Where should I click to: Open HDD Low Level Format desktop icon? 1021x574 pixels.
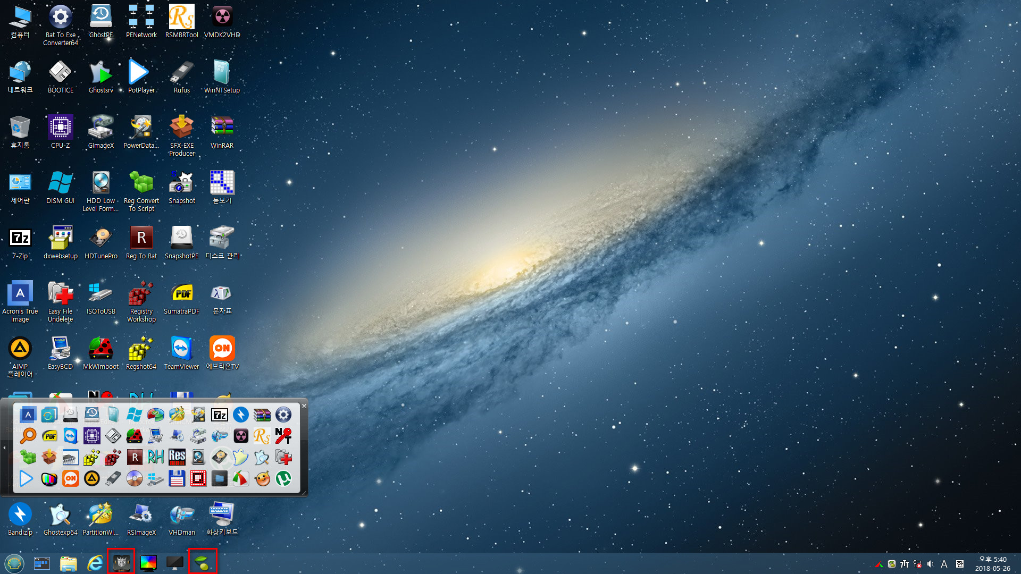coord(101,191)
